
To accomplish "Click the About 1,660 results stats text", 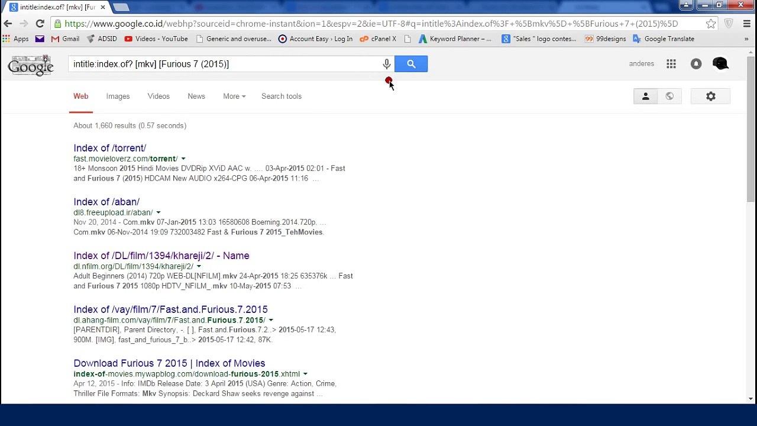I will 130,125.
